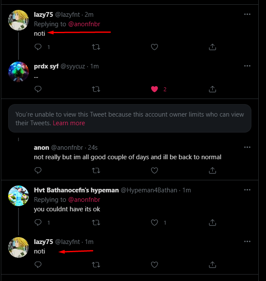
Task: Reply to anon's 'not really' tweet
Action: tap(38, 170)
